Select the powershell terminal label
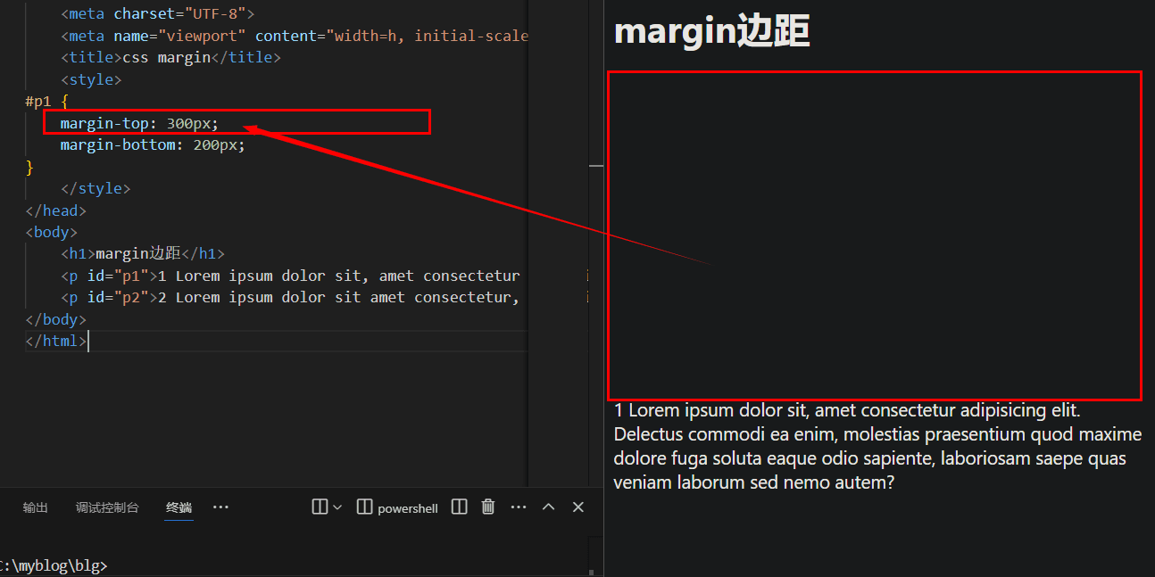Screen dimensions: 1155x577 [x=408, y=508]
